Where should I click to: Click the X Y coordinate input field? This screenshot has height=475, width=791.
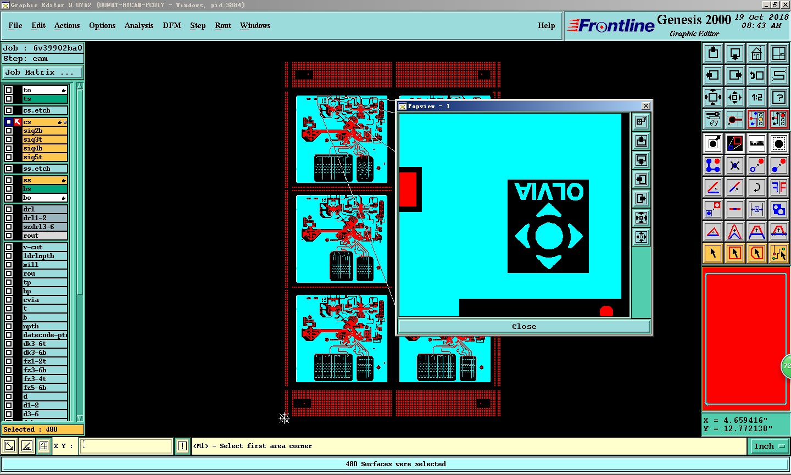(126, 446)
